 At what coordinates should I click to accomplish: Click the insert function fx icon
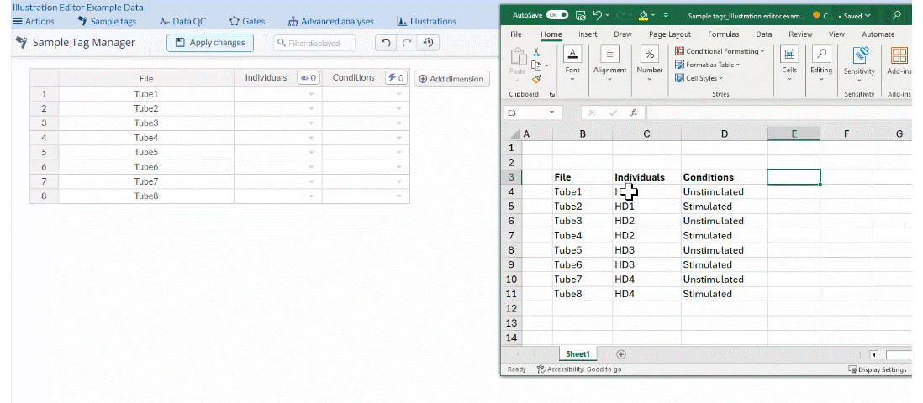tap(634, 113)
